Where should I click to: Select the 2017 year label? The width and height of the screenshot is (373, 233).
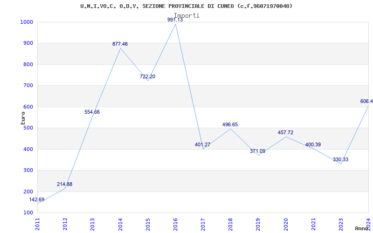tap(203, 225)
